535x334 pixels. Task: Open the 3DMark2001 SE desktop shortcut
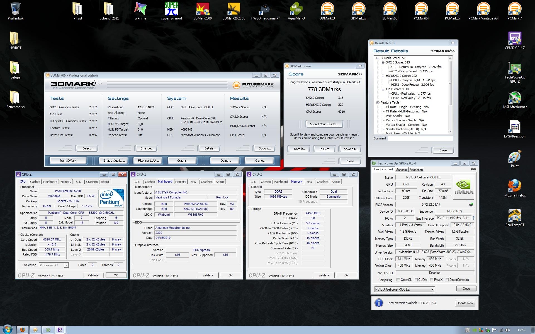pyautogui.click(x=234, y=11)
